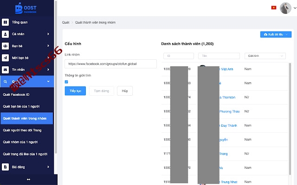Click the Tiếp tục button

75,91
